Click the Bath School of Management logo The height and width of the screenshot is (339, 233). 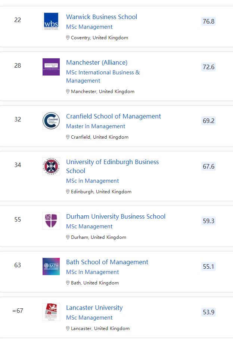pyautogui.click(x=51, y=266)
